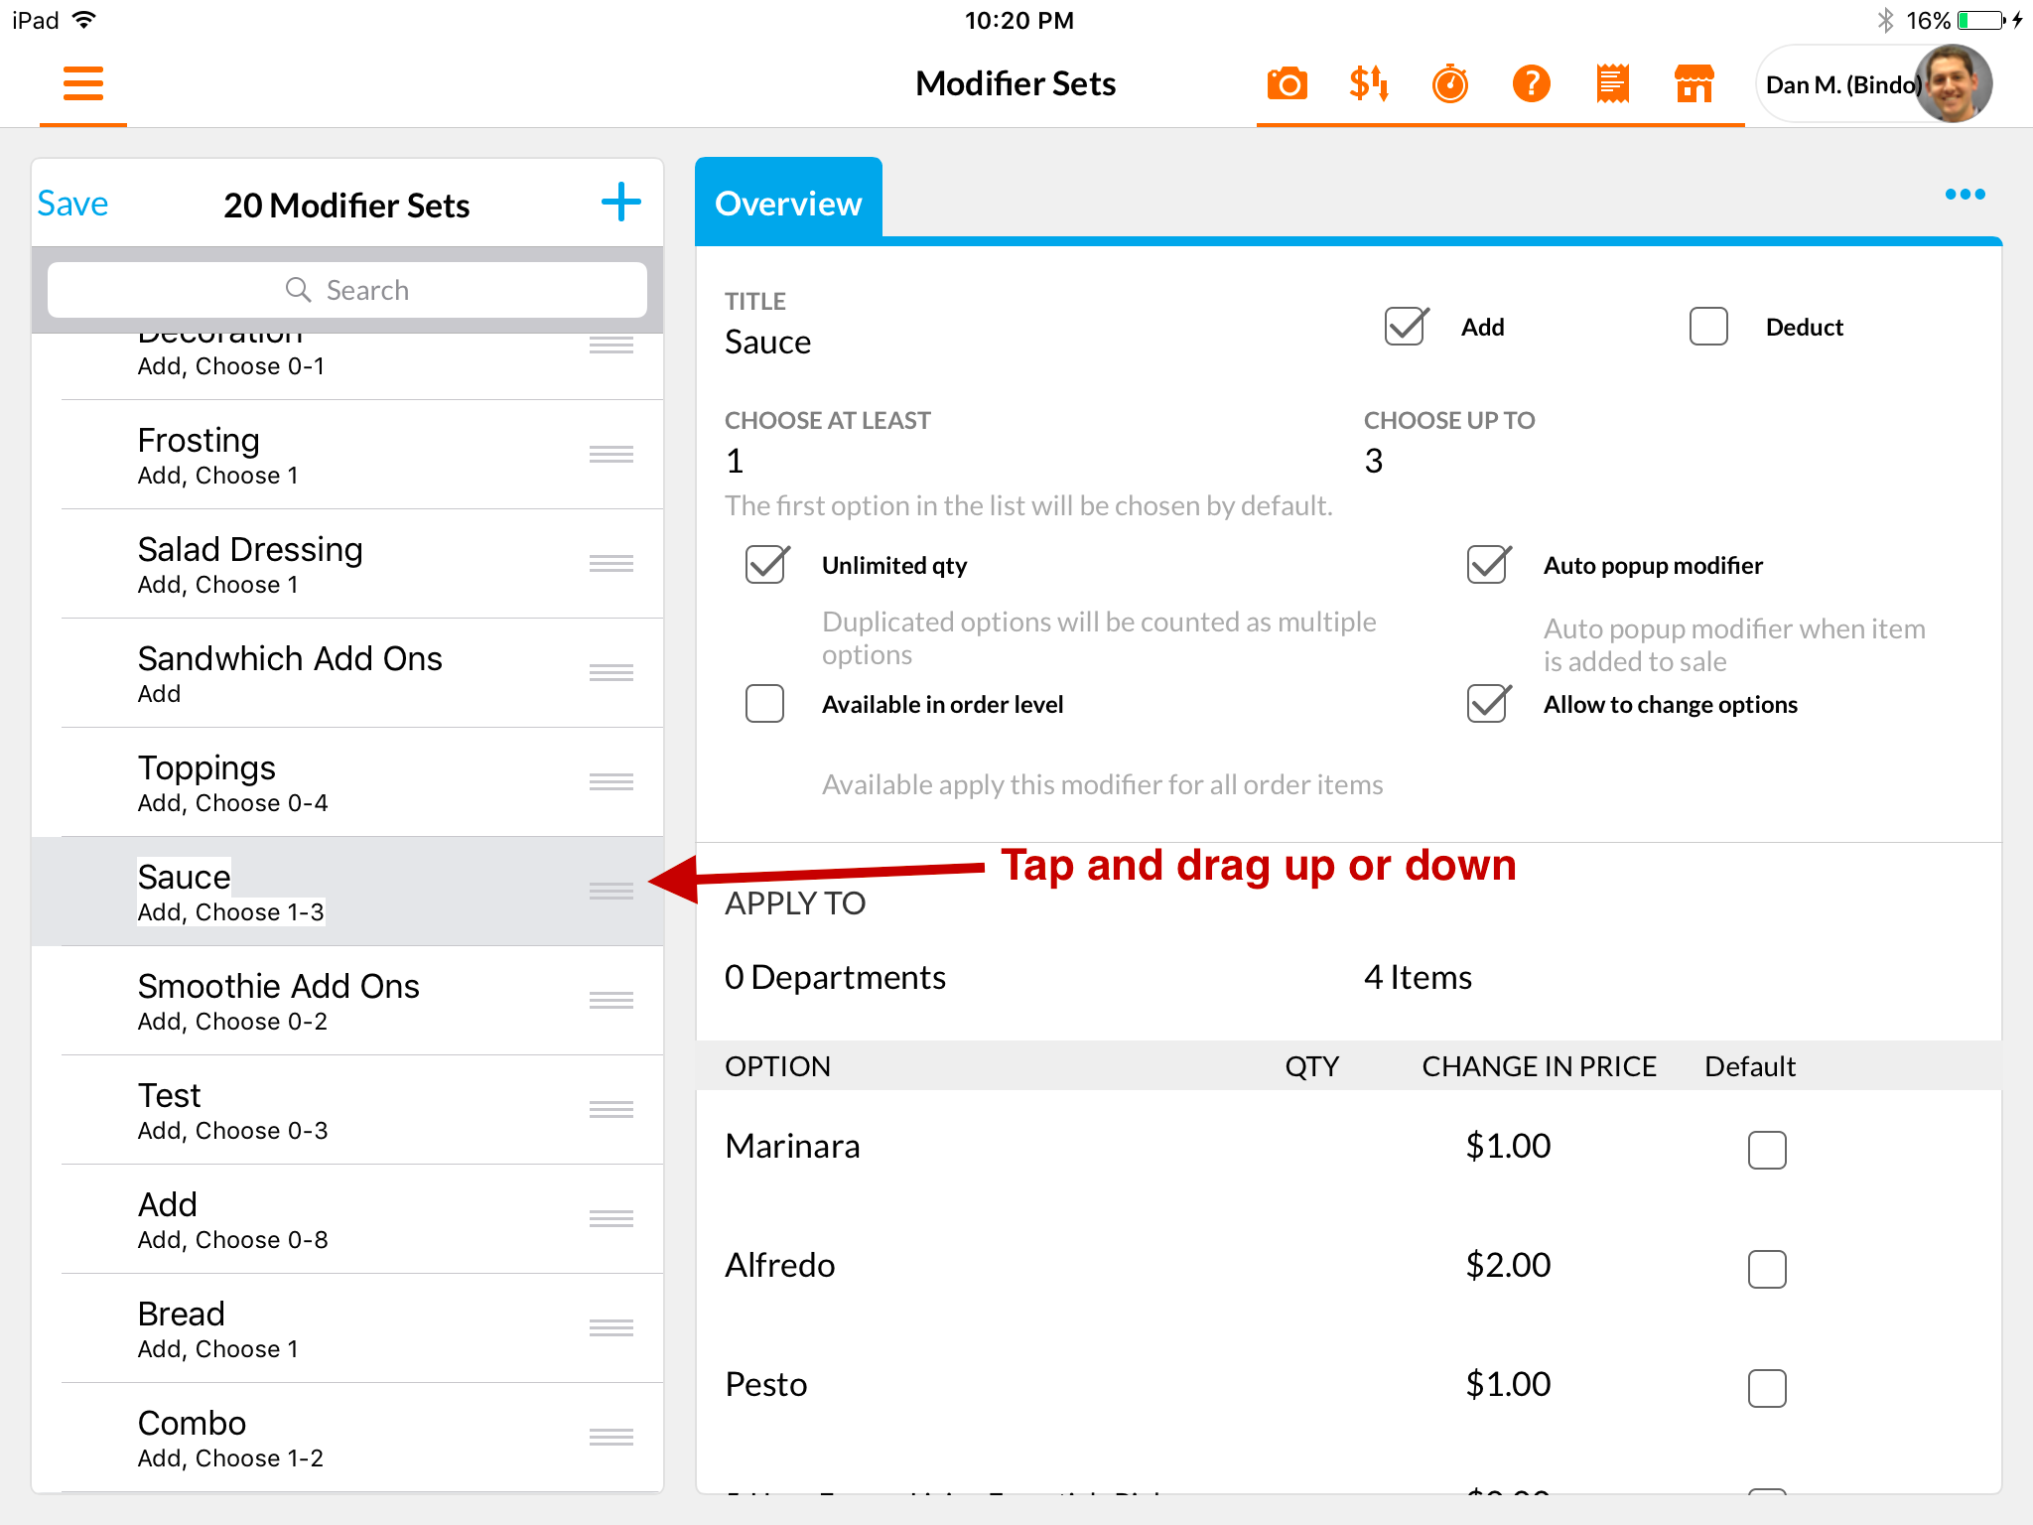This screenshot has width=2033, height=1525.
Task: Tap the stopwatch timer icon
Action: point(1449,83)
